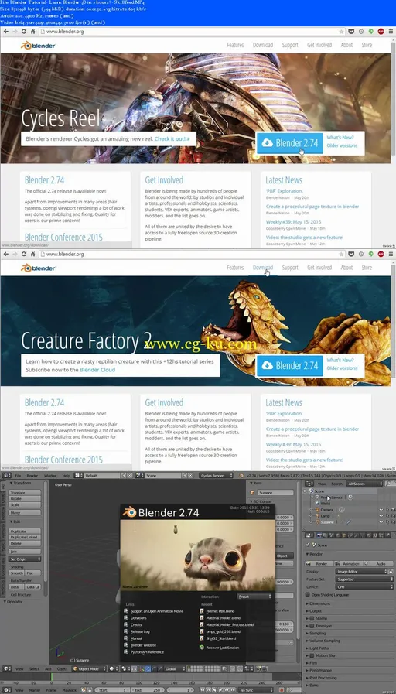Enable the red auto-keyframe record button
Viewport: 396px width, 694px height.
pyautogui.click(x=282, y=690)
